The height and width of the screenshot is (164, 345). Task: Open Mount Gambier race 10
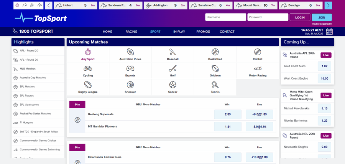[255, 5]
